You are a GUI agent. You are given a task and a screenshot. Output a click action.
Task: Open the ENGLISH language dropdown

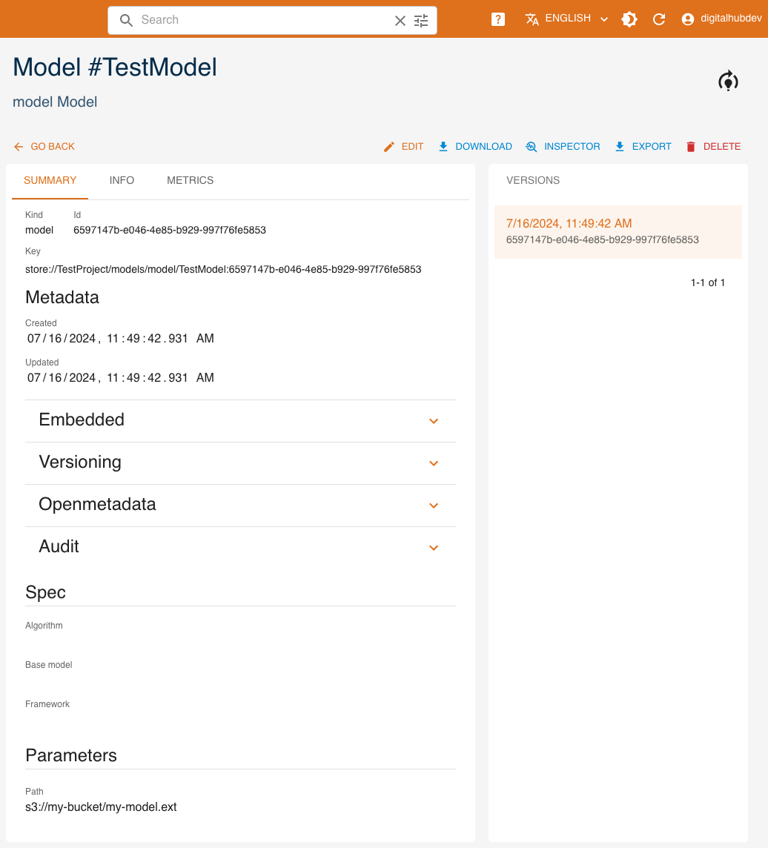point(567,19)
